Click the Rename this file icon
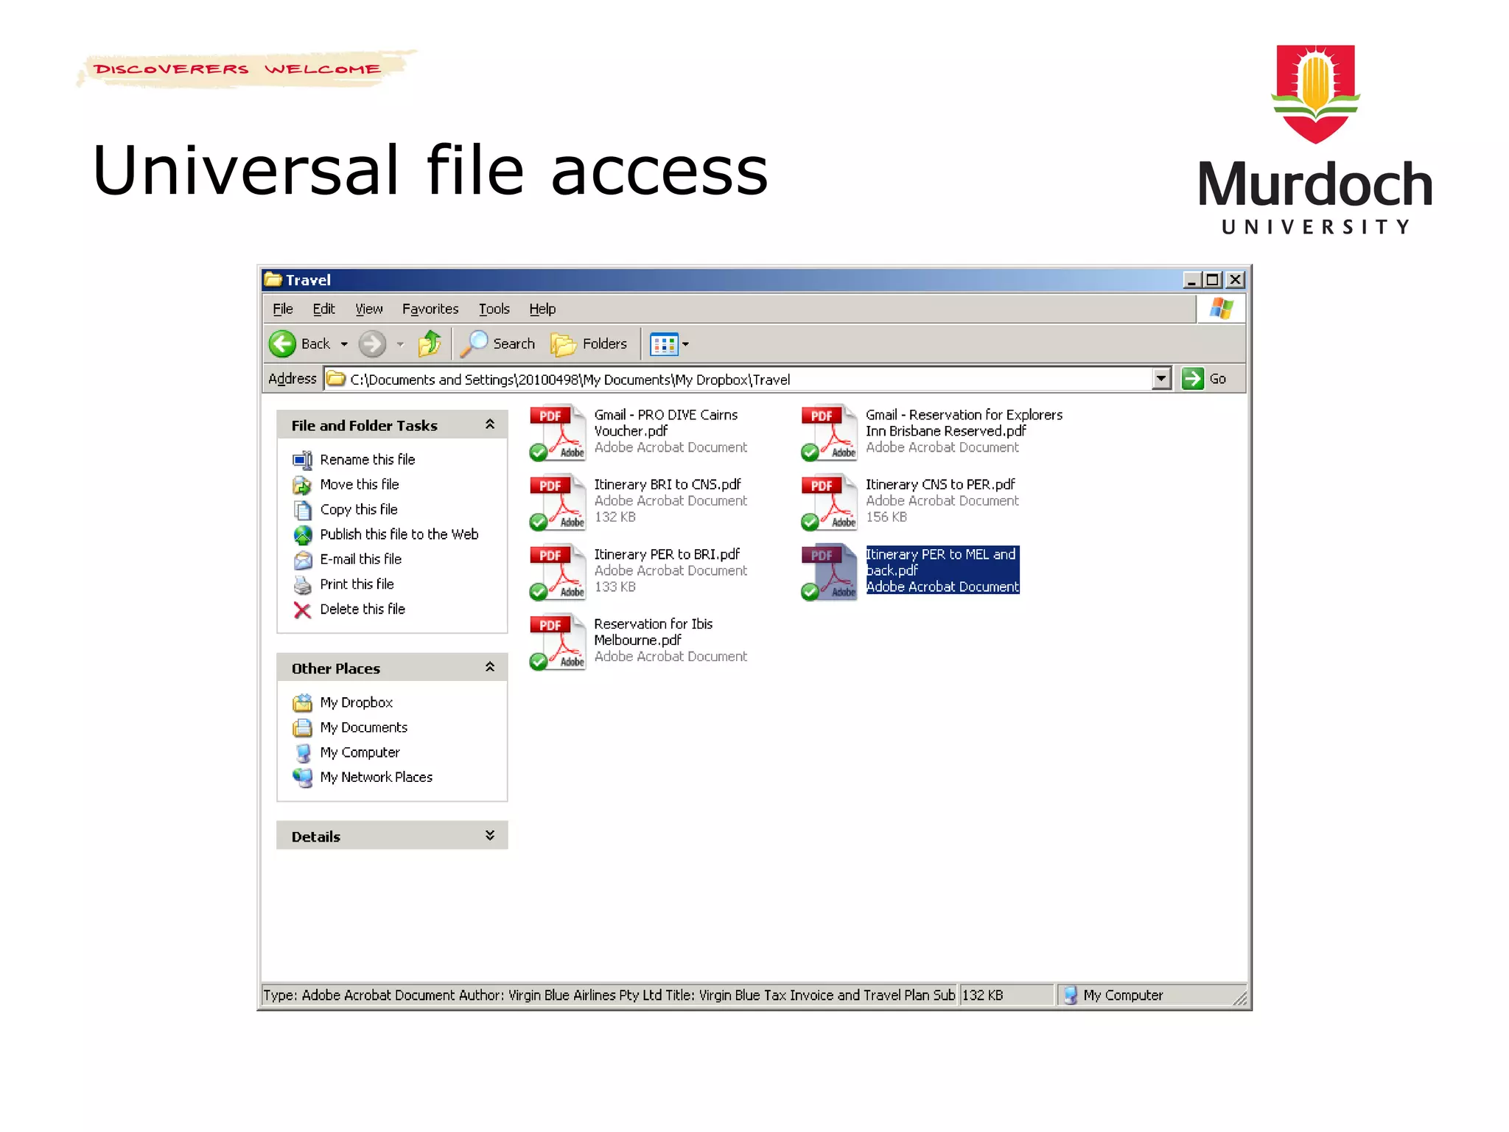Screen dimensions: 1509x1132 (x=302, y=460)
